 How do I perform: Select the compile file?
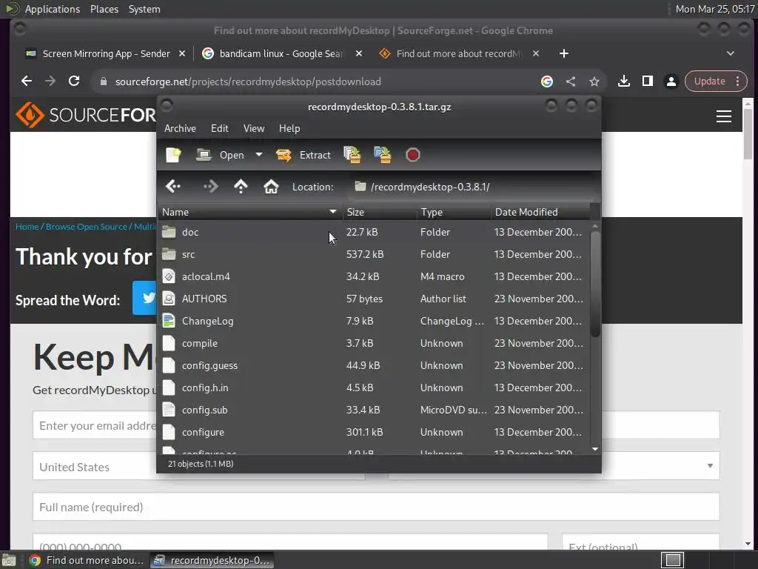pyautogui.click(x=374, y=344)
